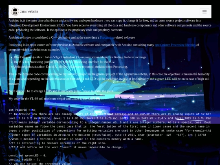This screenshot has width=220, height=165.
Task: Click the BlobDetection list item text
Action: pyautogui.click(x=80, y=57)
